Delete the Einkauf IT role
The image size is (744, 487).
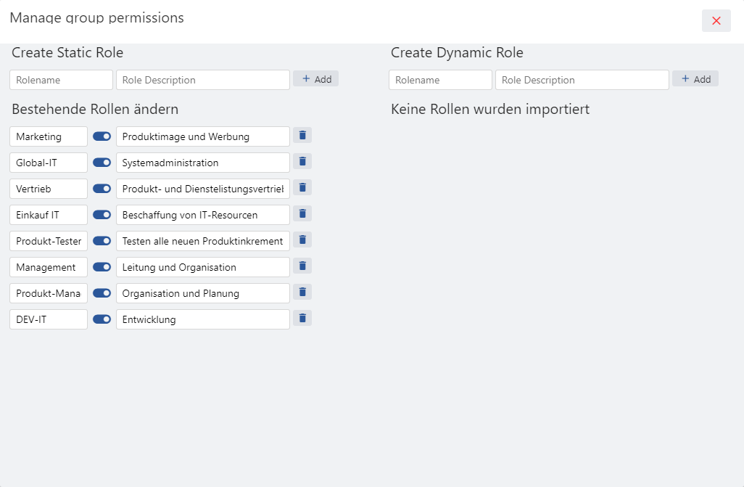coord(302,214)
